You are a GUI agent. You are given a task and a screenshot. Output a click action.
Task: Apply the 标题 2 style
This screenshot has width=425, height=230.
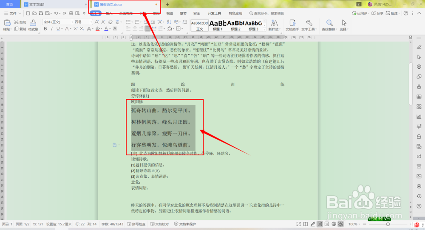click(235, 25)
